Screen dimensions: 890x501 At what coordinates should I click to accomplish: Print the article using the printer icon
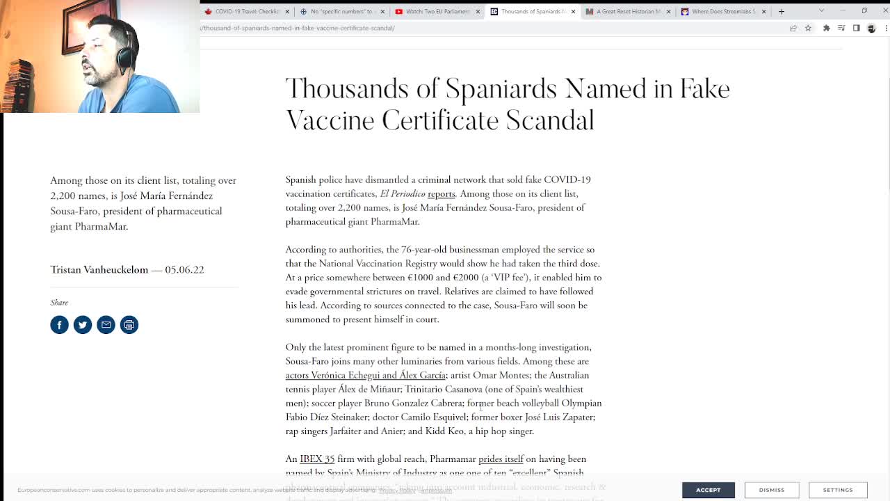129,325
